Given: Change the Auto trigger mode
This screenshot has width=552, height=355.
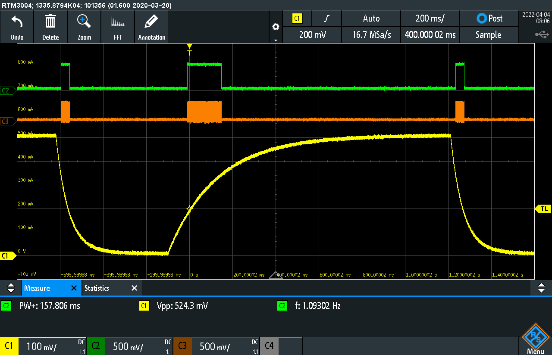Looking at the screenshot, I should tap(371, 19).
